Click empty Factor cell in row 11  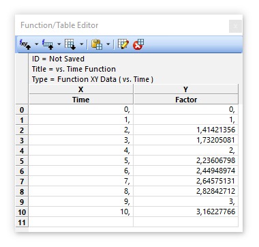point(186,222)
